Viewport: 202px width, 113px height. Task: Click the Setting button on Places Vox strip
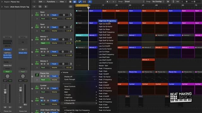(x=8, y=37)
